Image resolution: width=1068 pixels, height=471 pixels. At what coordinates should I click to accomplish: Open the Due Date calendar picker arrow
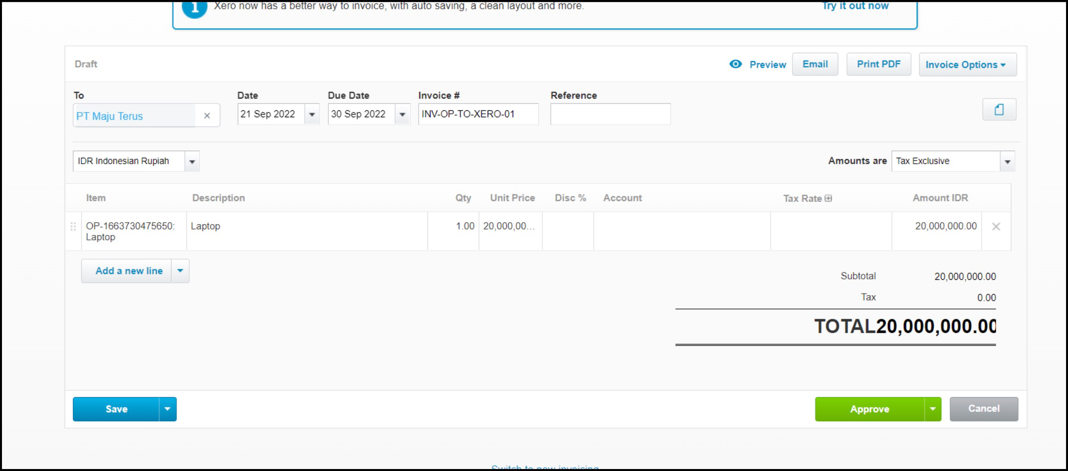(402, 114)
